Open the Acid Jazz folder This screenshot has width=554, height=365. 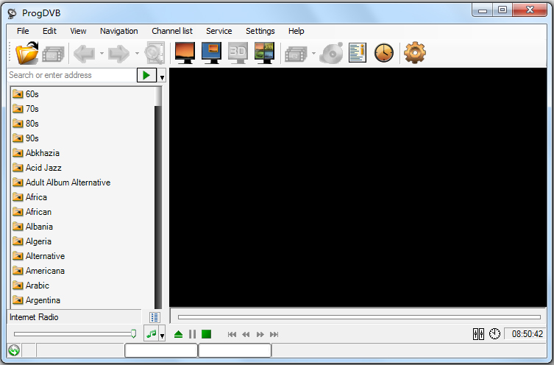point(43,168)
